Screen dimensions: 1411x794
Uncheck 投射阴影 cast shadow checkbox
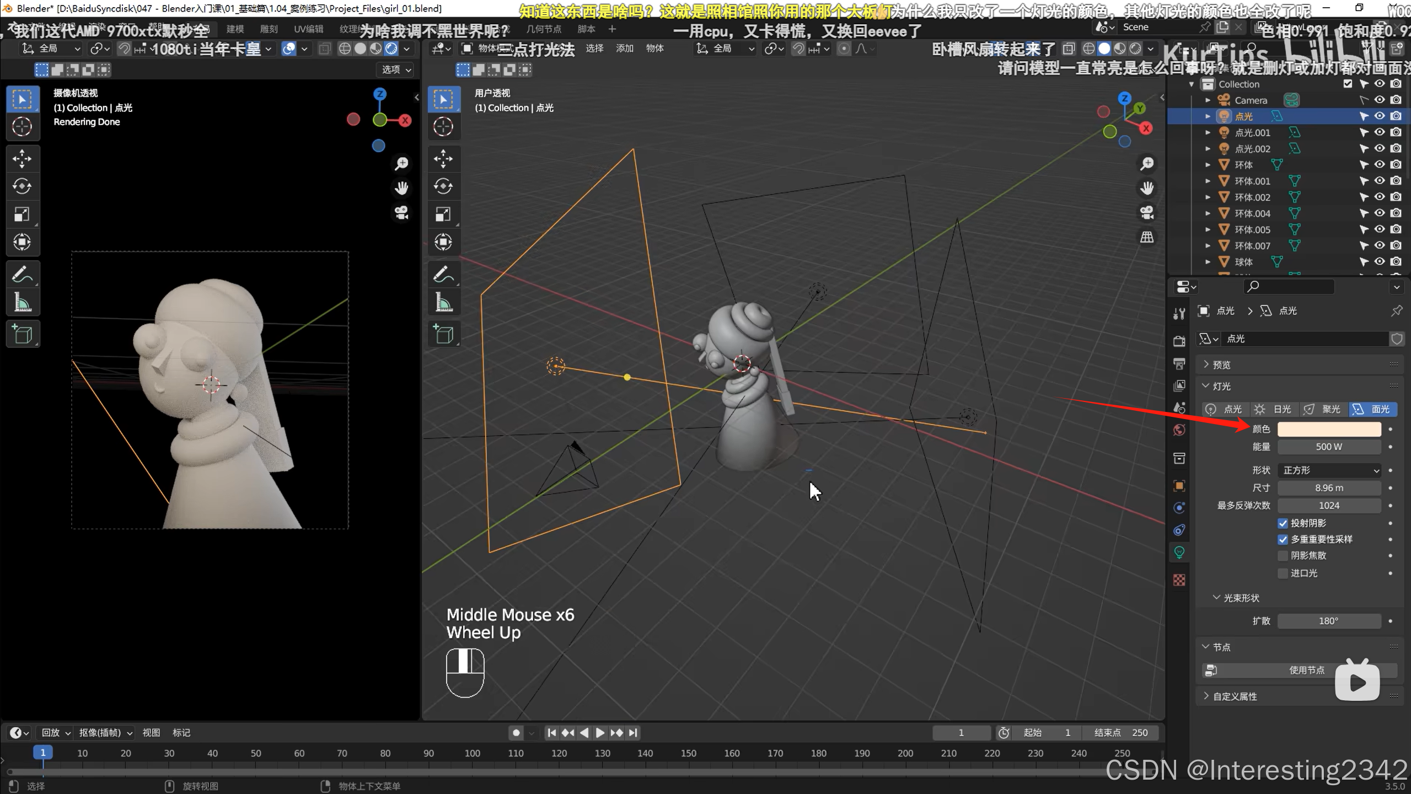[x=1283, y=523]
